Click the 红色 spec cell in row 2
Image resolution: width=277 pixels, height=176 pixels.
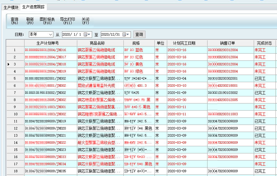[x=139, y=57]
